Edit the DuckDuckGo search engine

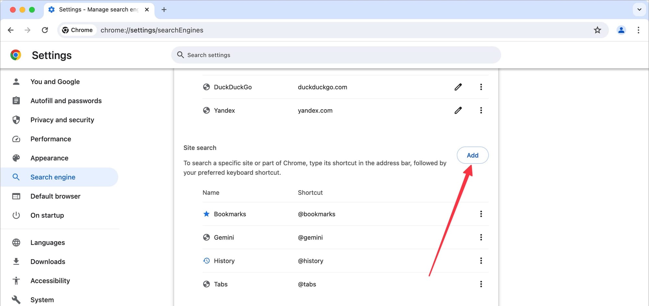point(458,87)
